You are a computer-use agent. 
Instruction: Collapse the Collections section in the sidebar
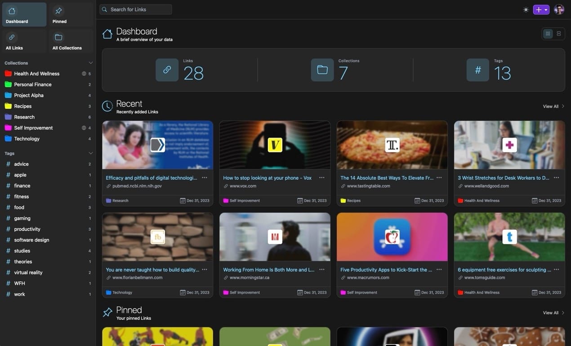coord(90,62)
